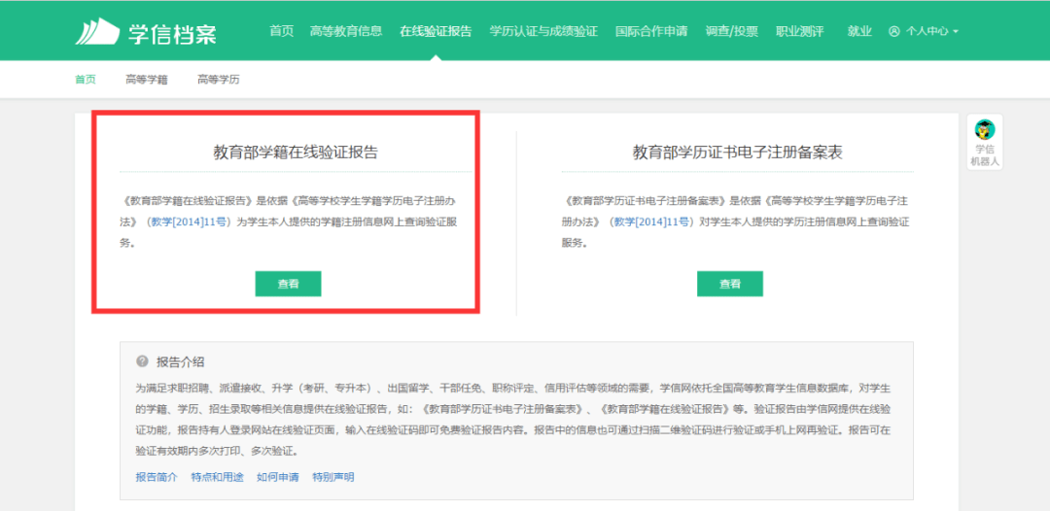
Task: Click 查看 under 教育部学历证书电子注册备案表
Action: 730,284
